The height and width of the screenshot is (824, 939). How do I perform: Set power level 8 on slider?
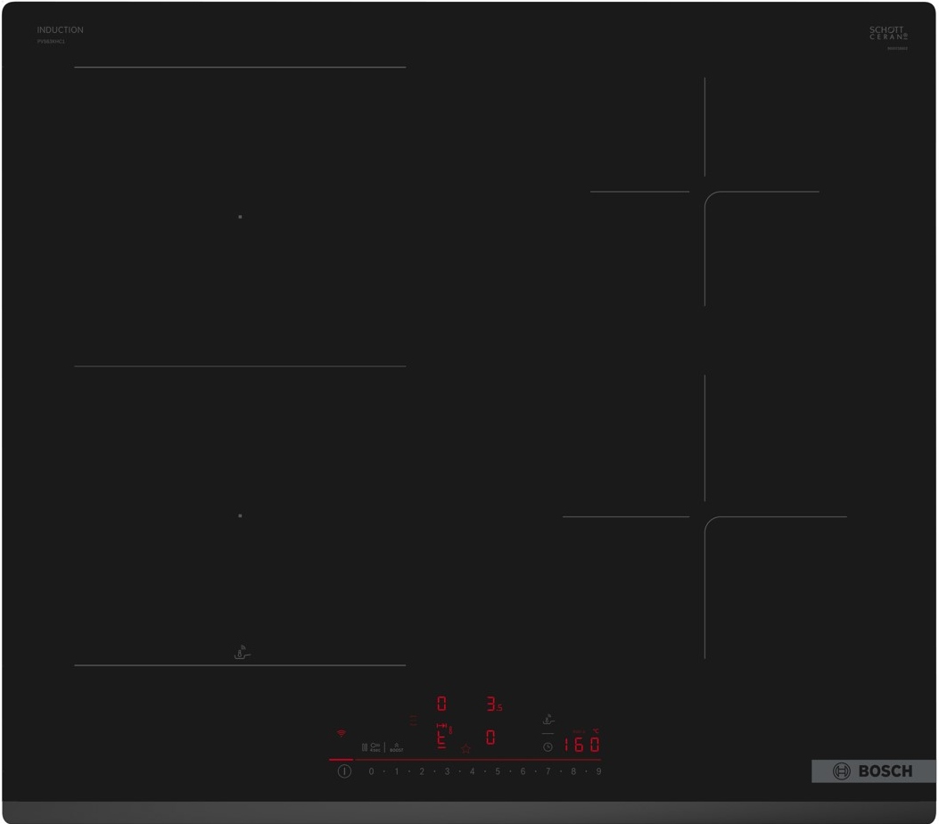(x=573, y=771)
